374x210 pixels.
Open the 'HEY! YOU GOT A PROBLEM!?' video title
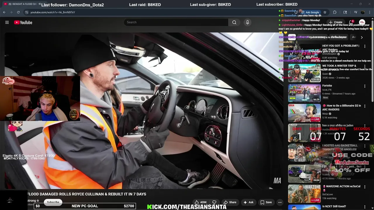click(341, 48)
